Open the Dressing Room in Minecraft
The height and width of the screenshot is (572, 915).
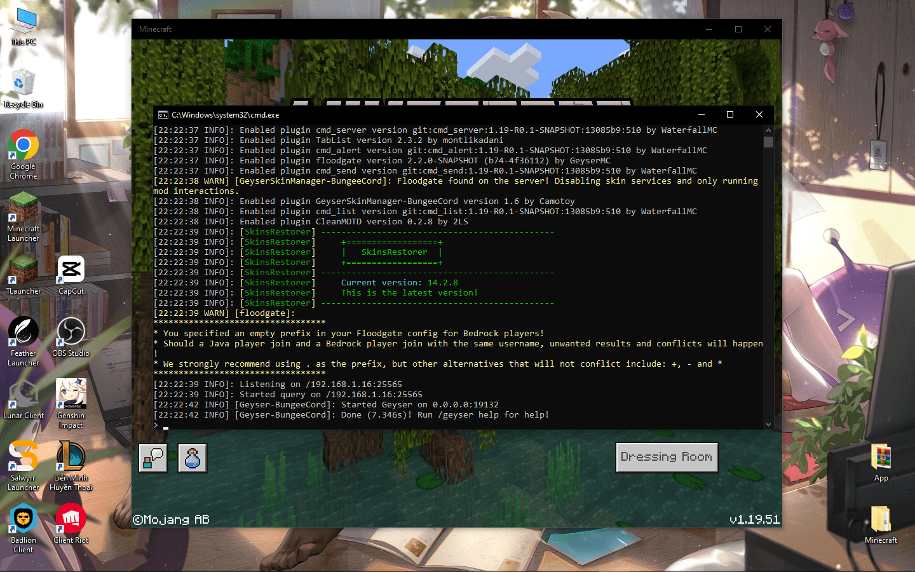point(667,458)
